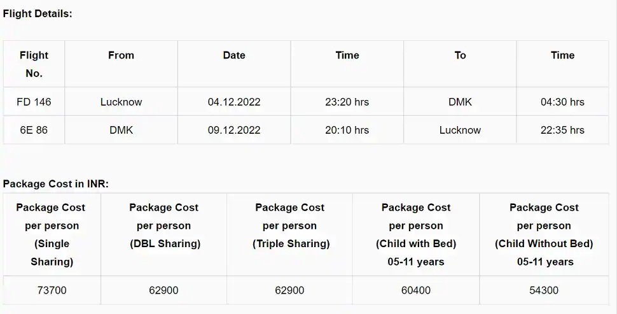Click the FD 146 flight number cell
The image size is (617, 314).
[x=34, y=102]
